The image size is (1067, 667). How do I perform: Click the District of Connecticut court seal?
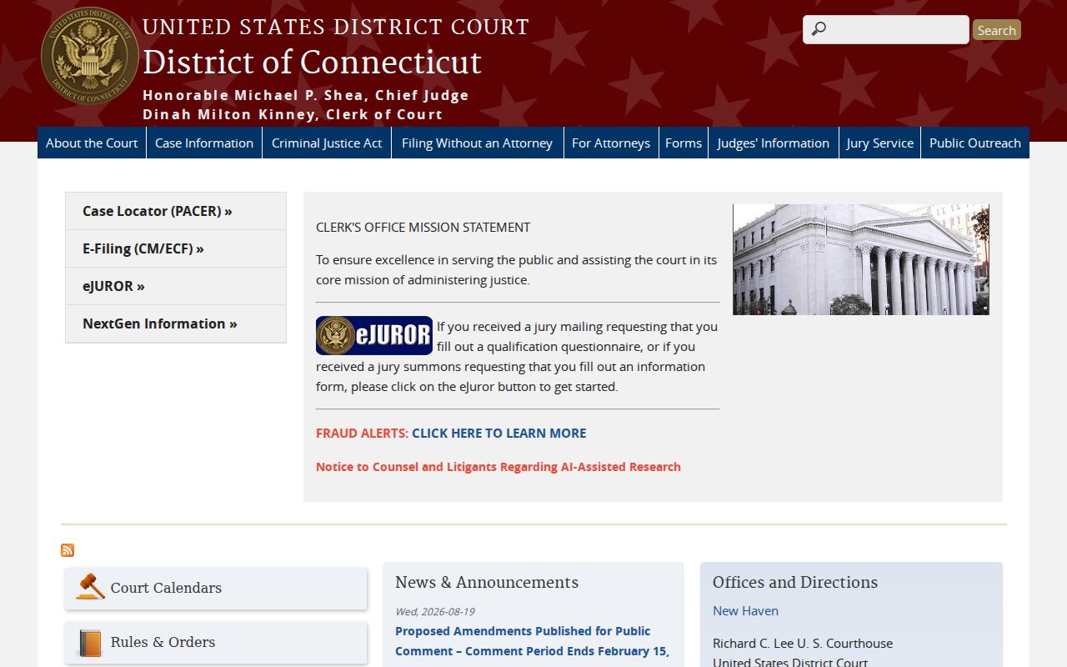click(90, 56)
